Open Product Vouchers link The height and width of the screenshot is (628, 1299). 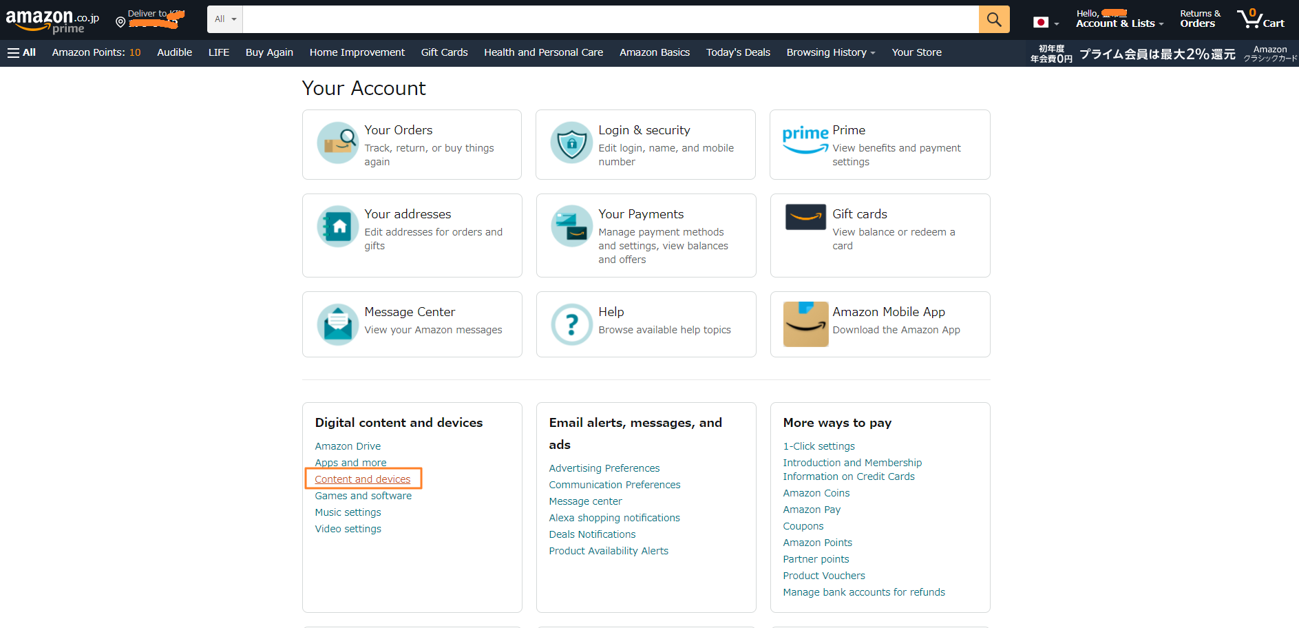pos(824,576)
